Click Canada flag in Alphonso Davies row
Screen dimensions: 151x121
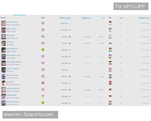(110, 69)
